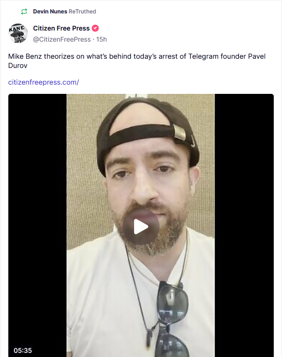This screenshot has width=283, height=357.
Task: Click the red verified badge checkmark
Action: (x=95, y=28)
